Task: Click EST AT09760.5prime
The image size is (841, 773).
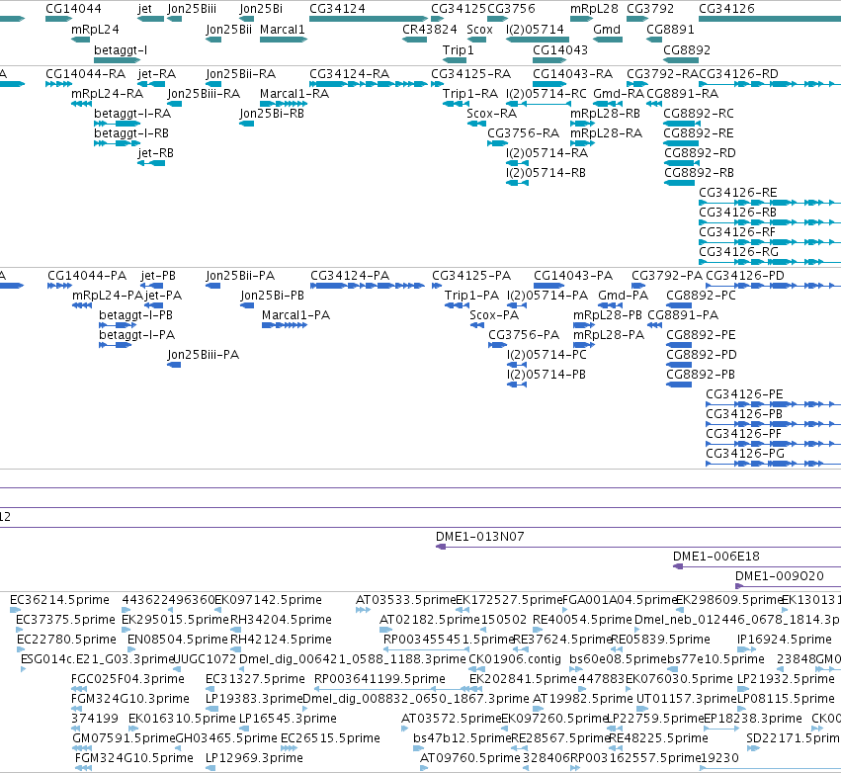Action: point(424,769)
